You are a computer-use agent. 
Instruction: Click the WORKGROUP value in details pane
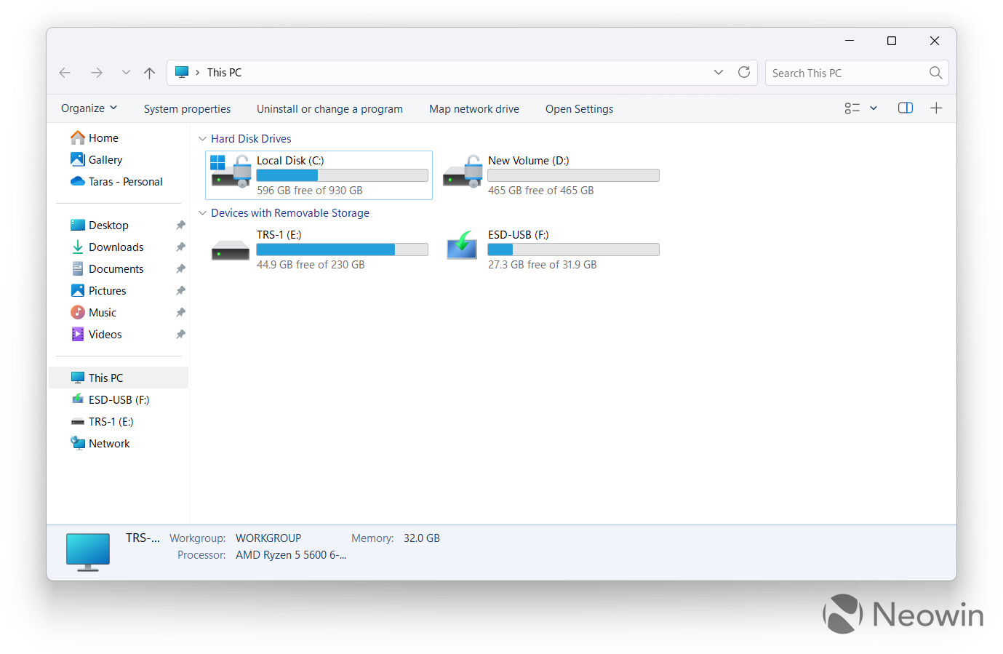268,538
